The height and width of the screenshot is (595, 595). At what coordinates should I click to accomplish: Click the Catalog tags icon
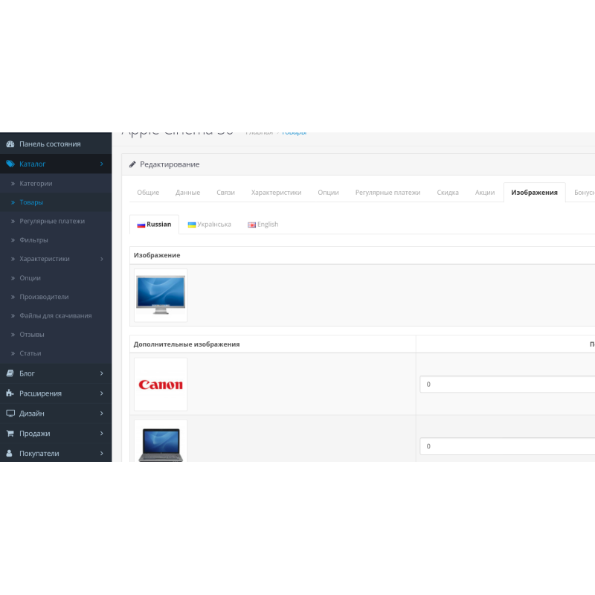(10, 164)
